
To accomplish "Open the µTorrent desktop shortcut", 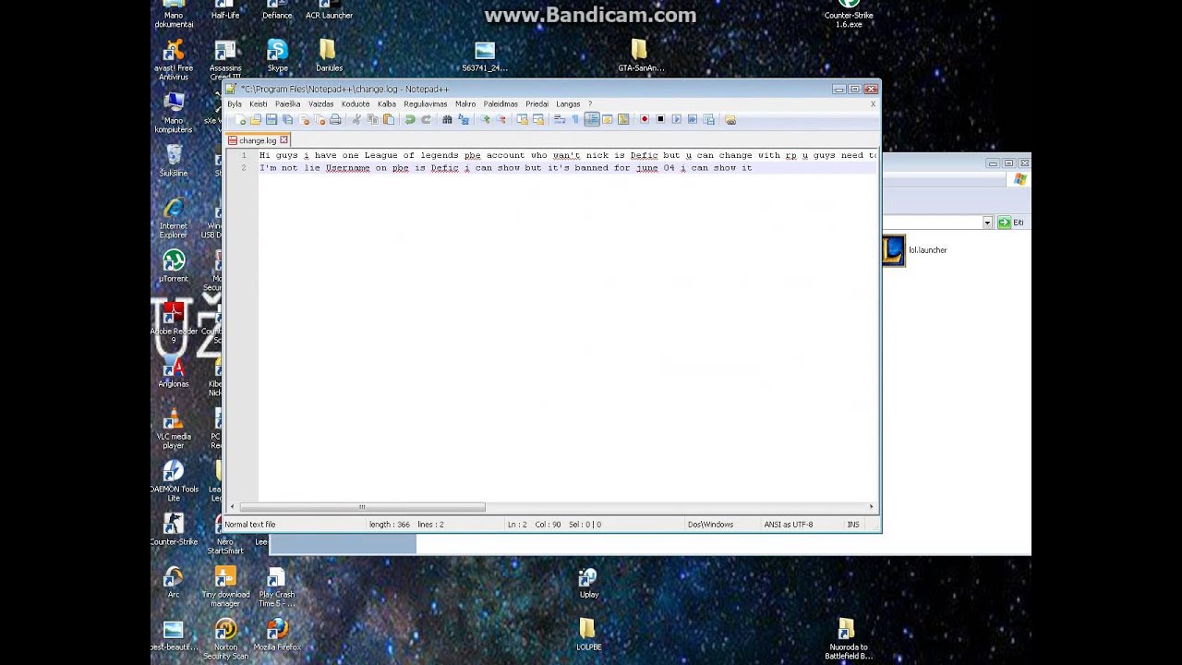I will [174, 266].
